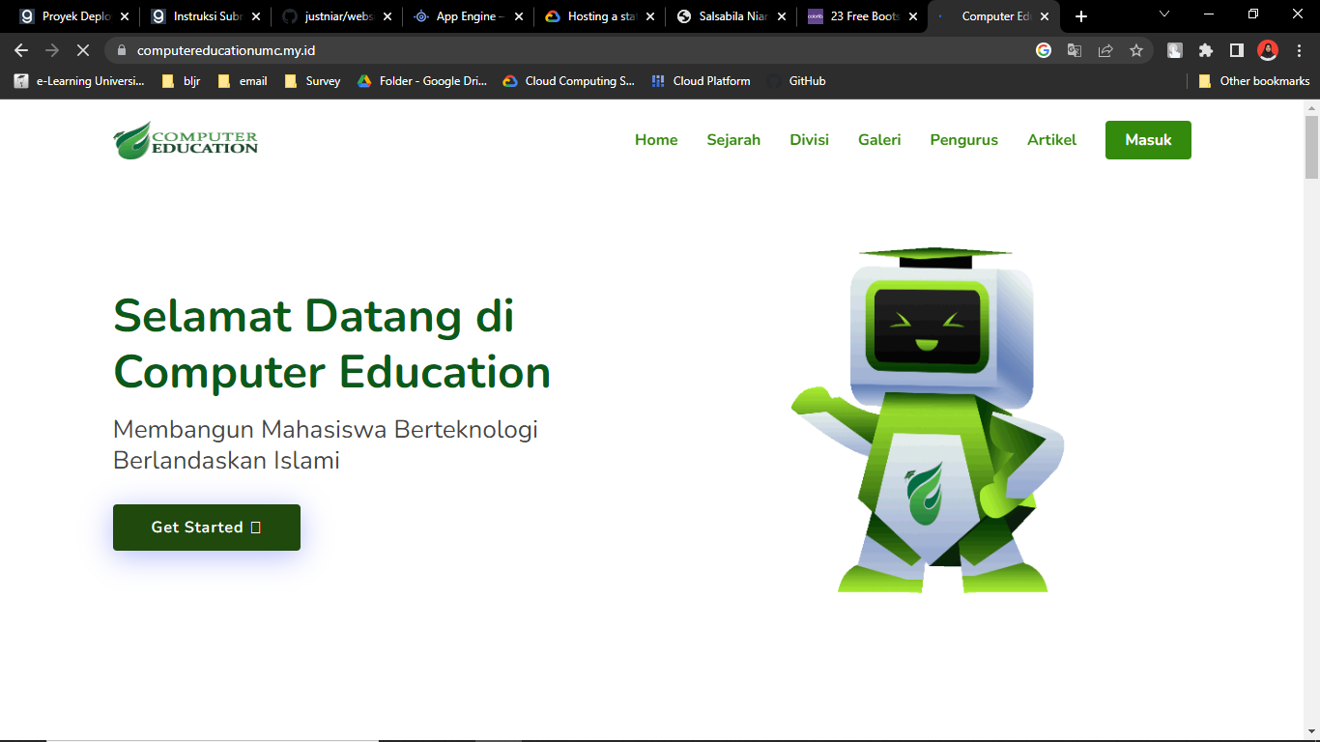Open the Extensions puzzle icon
The image size is (1320, 742).
pos(1206,50)
